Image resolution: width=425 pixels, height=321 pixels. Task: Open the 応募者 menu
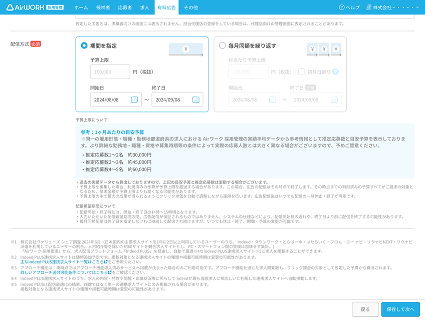125,7
